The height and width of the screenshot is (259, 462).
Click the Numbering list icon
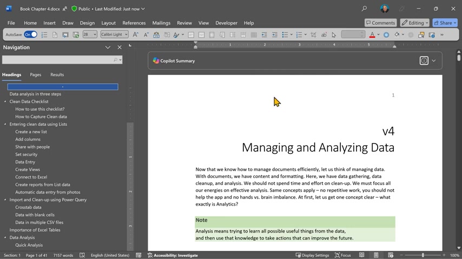coord(299,35)
